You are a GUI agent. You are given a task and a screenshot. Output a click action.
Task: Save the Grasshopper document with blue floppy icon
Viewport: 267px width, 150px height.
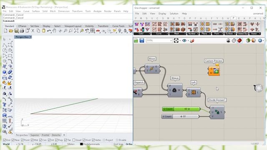pos(142,40)
